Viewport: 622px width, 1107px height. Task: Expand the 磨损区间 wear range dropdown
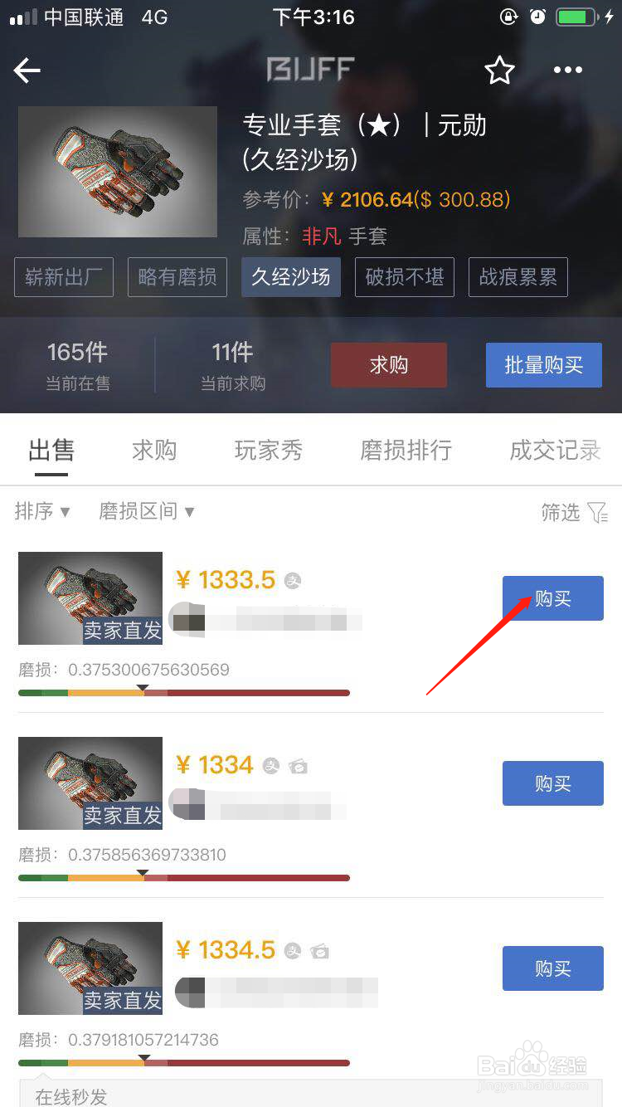(x=146, y=512)
